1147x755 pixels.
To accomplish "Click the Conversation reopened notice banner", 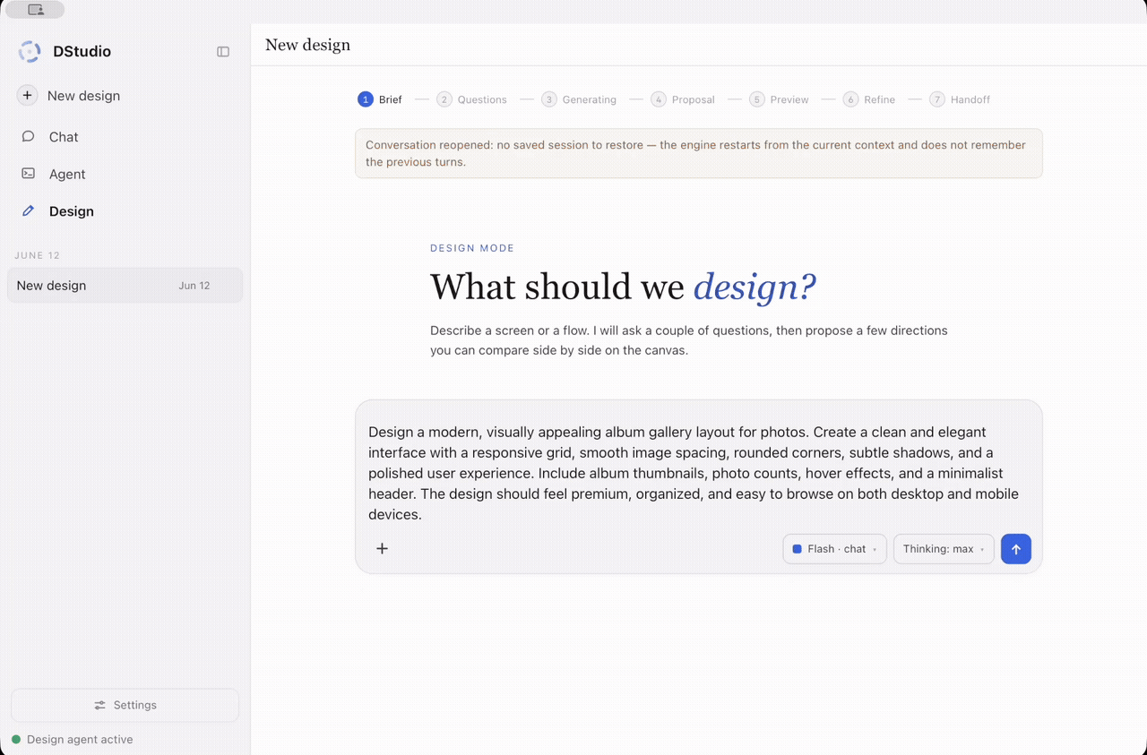I will [x=699, y=153].
